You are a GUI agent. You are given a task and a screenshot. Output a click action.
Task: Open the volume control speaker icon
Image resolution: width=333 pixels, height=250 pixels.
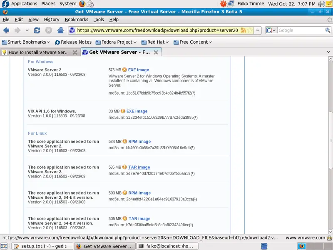321,4
